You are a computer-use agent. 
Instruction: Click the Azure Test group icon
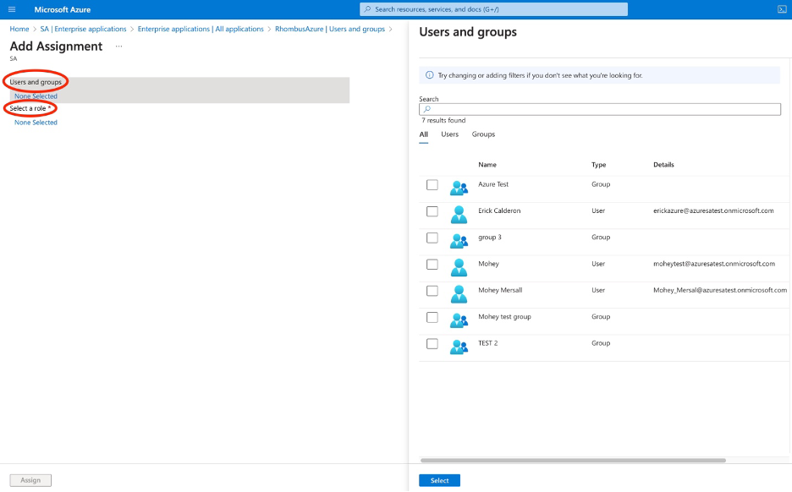coord(459,188)
